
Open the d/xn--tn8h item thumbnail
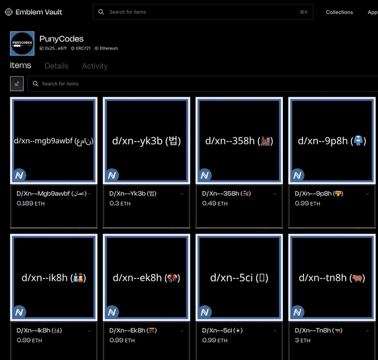click(332, 277)
